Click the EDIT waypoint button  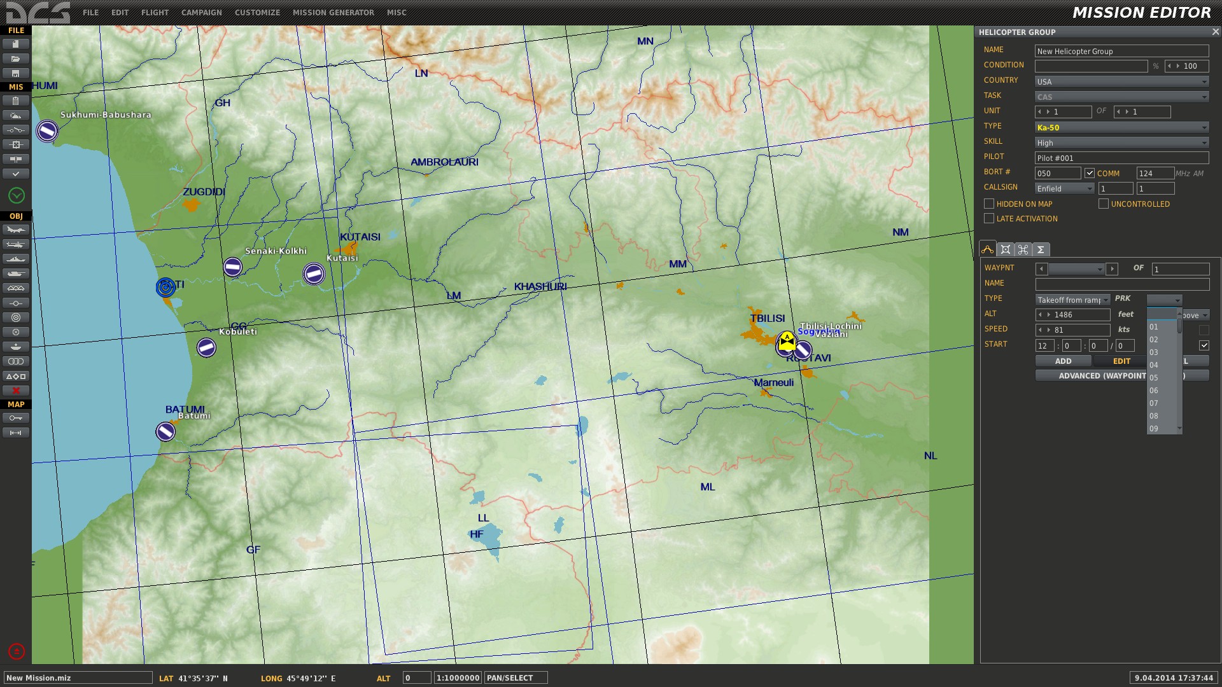[x=1121, y=361]
